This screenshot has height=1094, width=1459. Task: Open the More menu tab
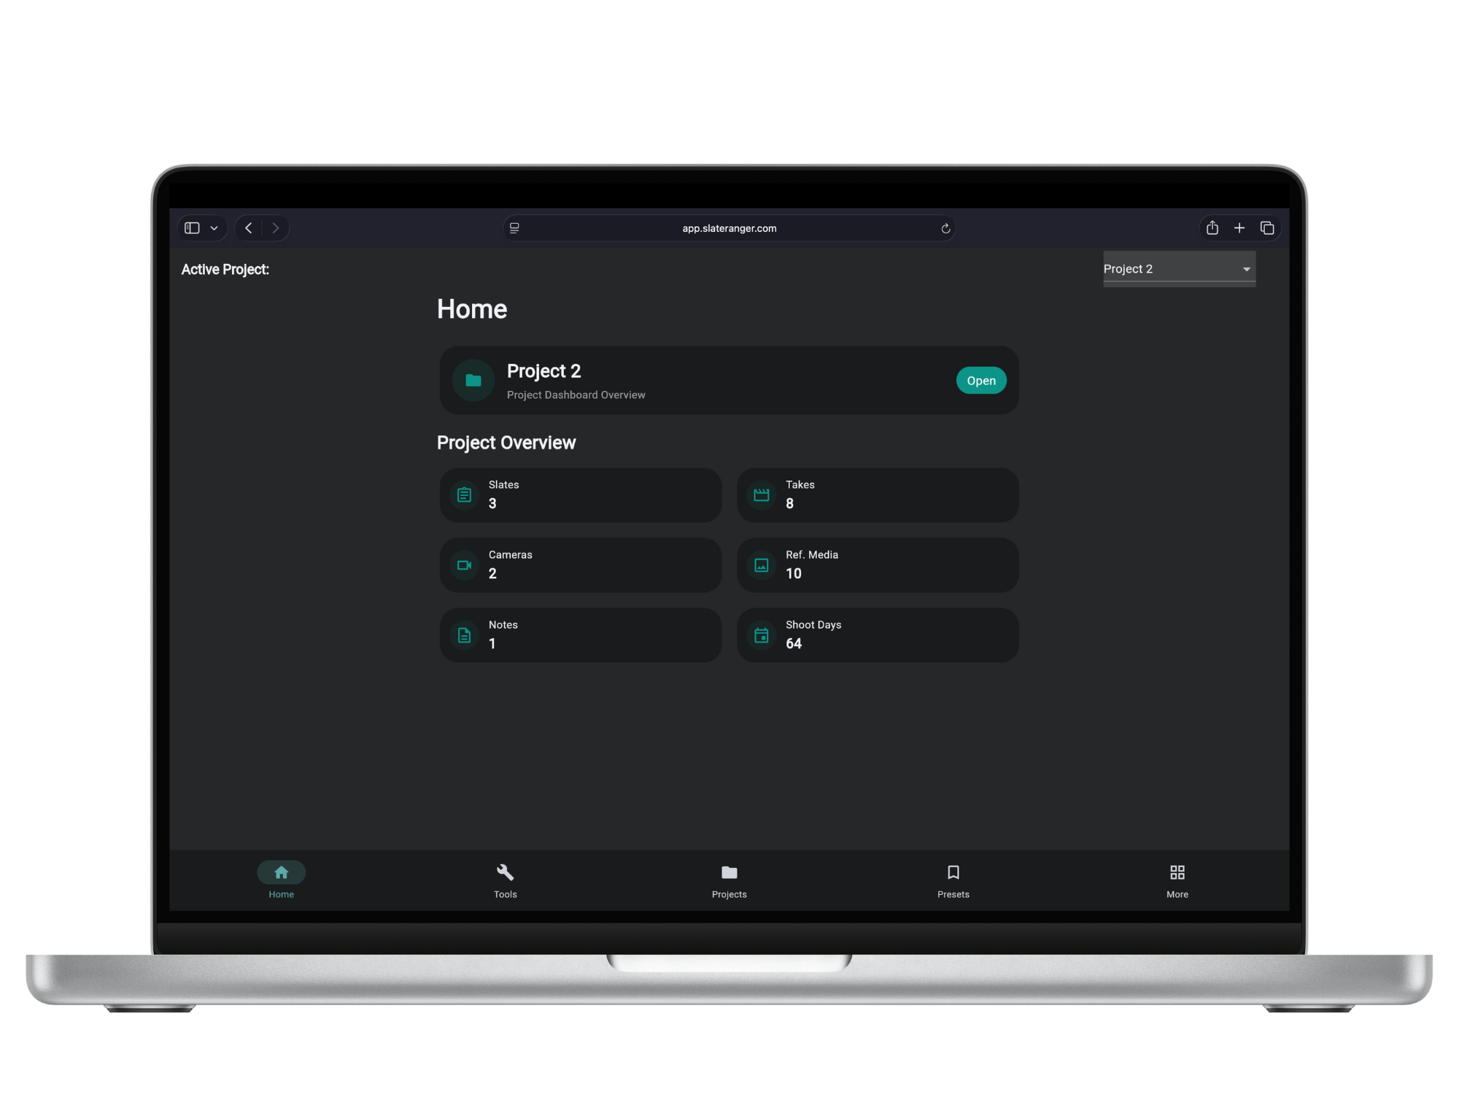[x=1177, y=880]
